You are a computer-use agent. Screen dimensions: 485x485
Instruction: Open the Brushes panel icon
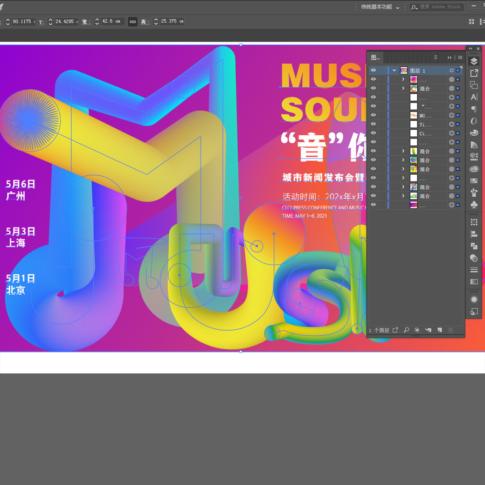coord(474,193)
